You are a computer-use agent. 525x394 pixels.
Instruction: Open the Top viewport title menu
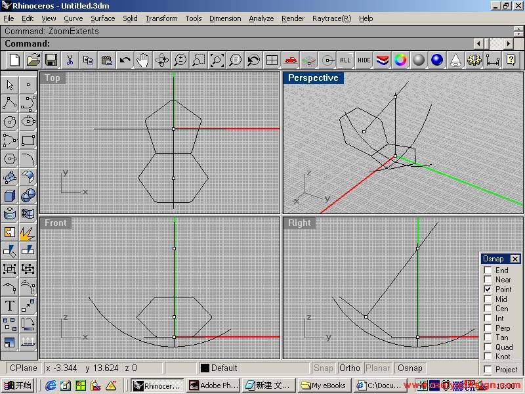(52, 78)
